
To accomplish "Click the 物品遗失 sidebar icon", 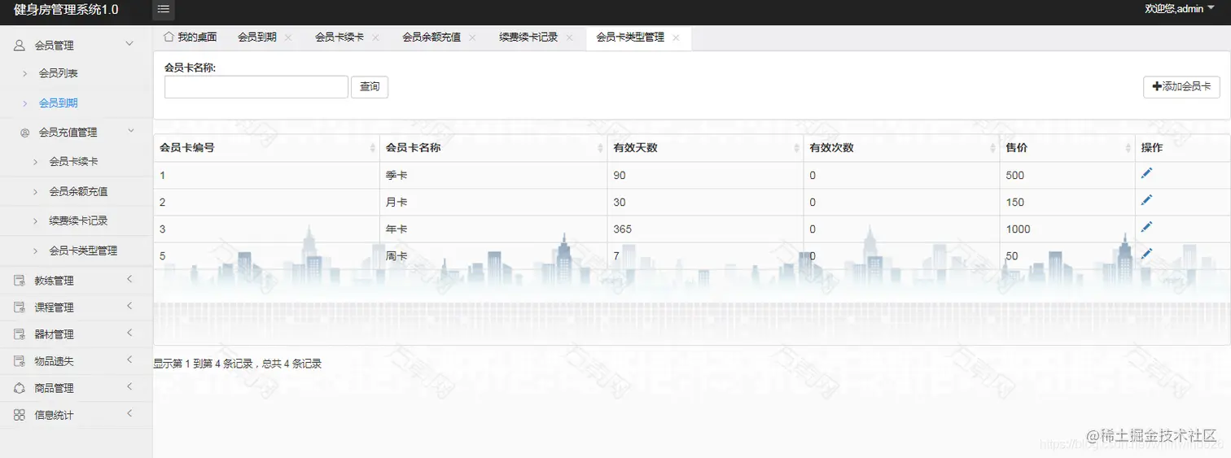I will (x=20, y=361).
